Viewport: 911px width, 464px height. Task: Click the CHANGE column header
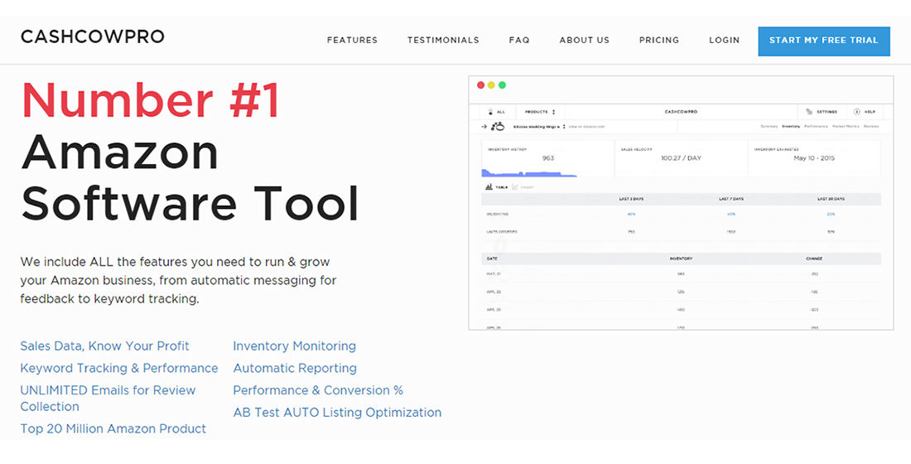click(x=813, y=259)
